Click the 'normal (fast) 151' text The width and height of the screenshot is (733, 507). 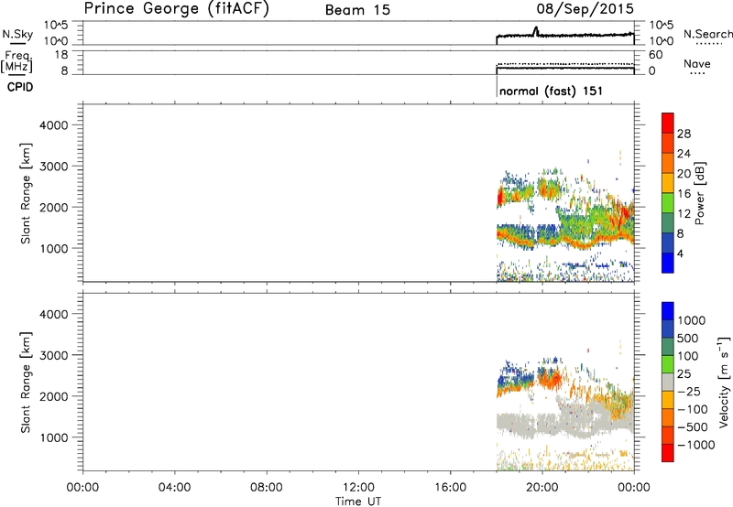552,91
